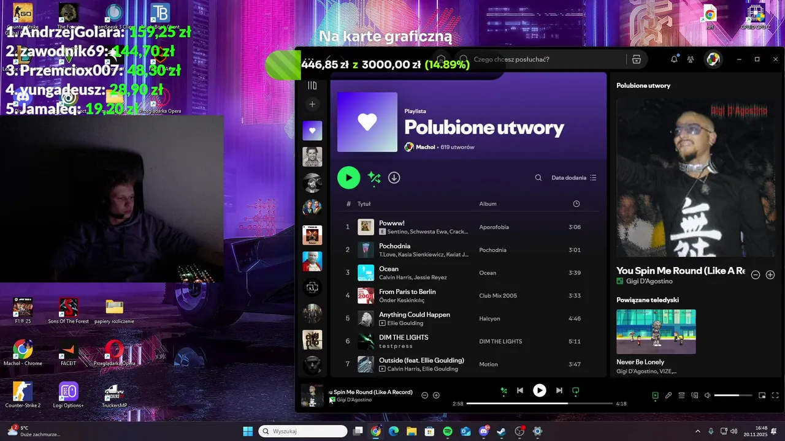
Task: Select the track "Ocean" by Calvin Harris
Action: (x=388, y=269)
